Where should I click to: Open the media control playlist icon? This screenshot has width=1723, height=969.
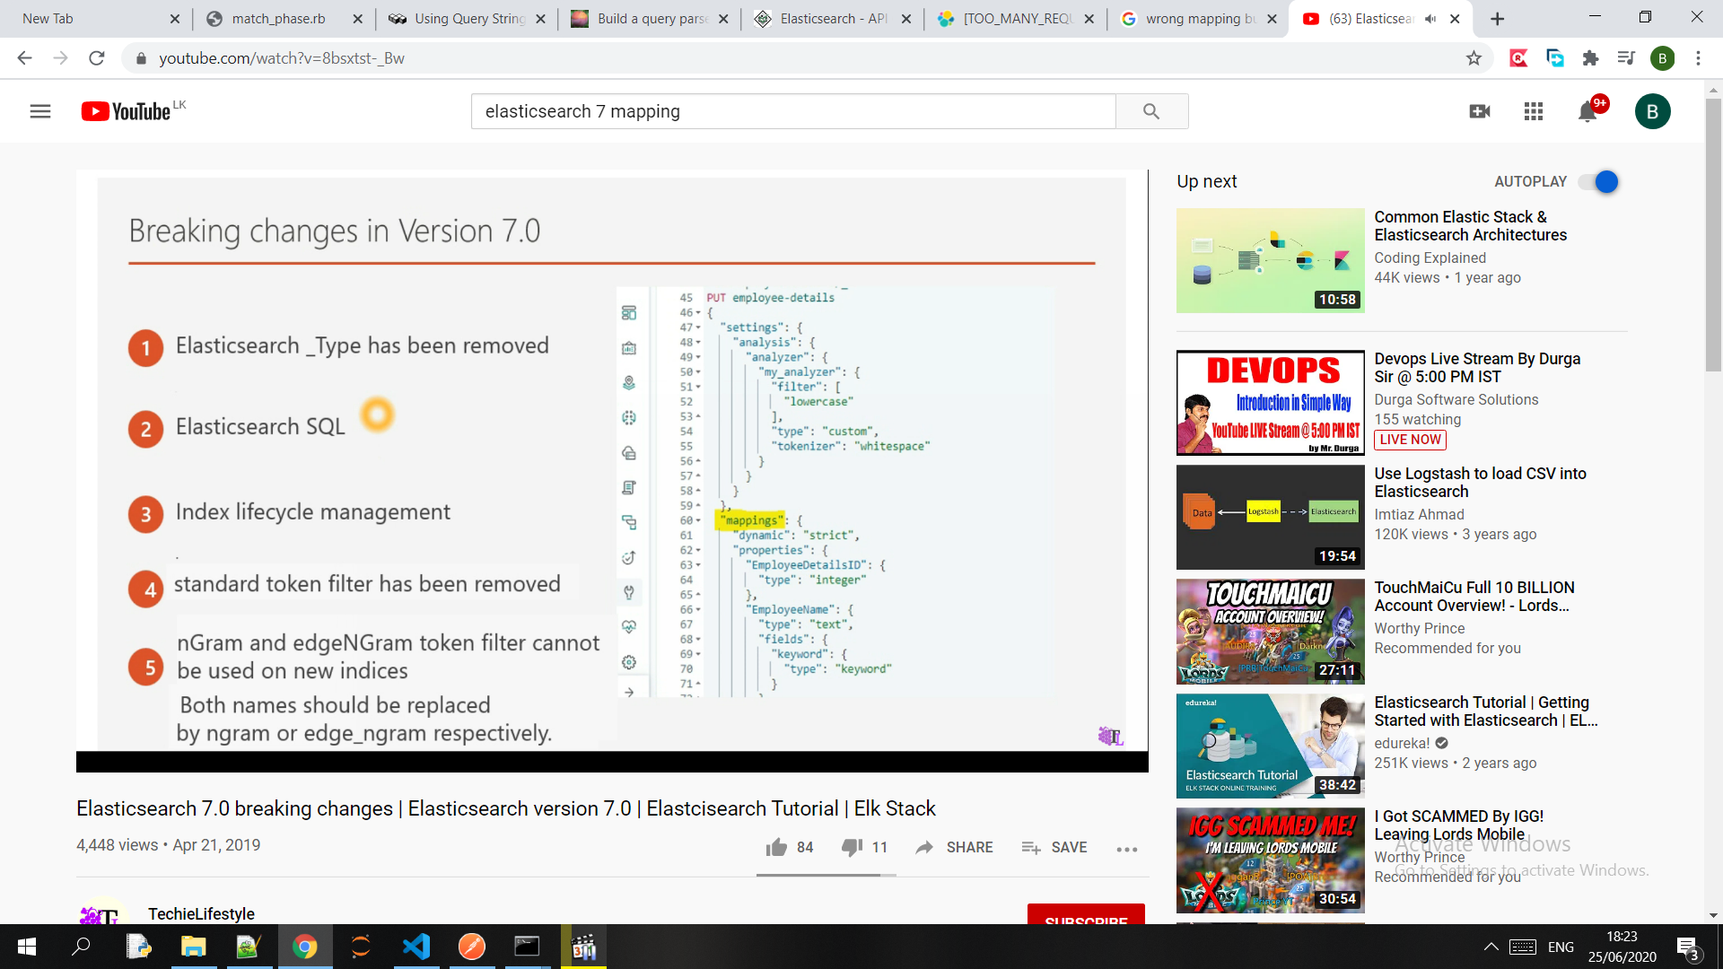pyautogui.click(x=1626, y=58)
